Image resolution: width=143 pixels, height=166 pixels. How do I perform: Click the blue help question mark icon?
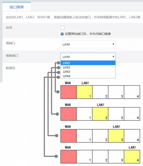(x=62, y=34)
